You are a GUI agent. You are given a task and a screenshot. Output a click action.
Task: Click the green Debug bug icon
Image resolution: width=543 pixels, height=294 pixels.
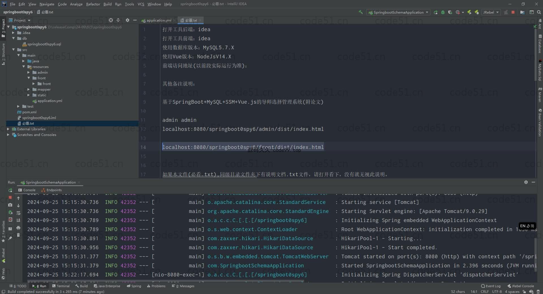coord(443,12)
